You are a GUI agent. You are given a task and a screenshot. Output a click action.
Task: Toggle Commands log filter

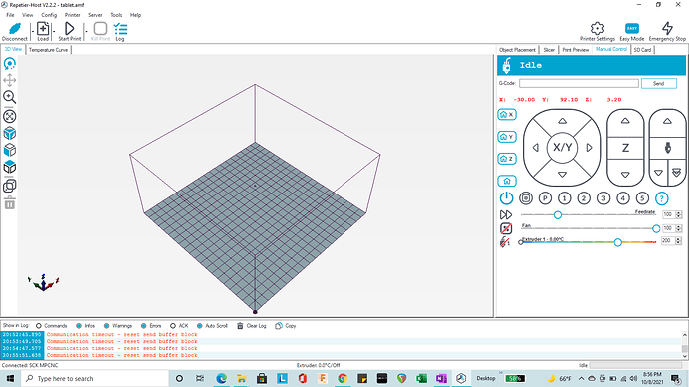[51, 326]
